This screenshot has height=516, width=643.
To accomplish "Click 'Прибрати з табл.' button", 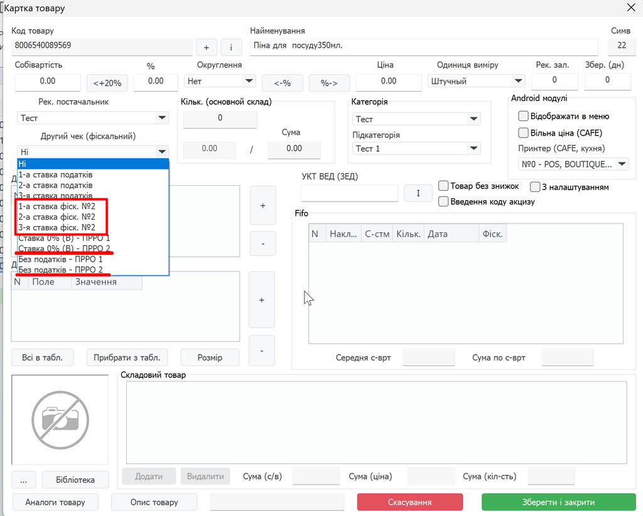I will (x=127, y=357).
